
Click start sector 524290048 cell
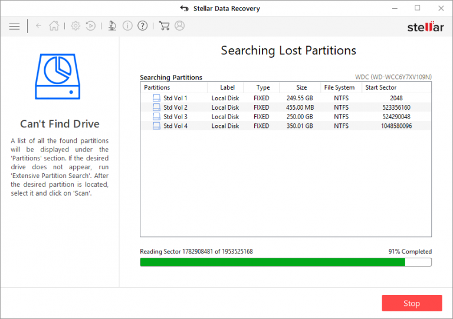(396, 117)
